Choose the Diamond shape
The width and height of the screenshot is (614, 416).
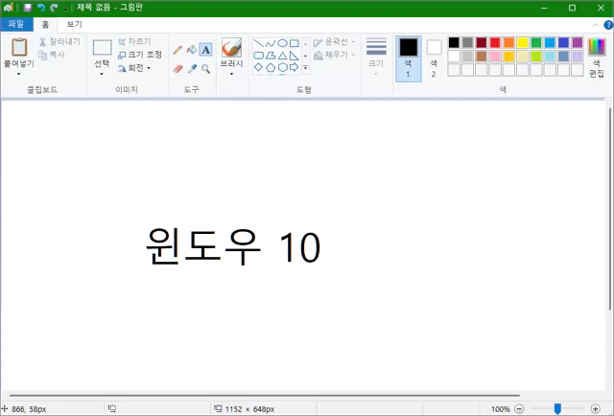click(x=258, y=67)
